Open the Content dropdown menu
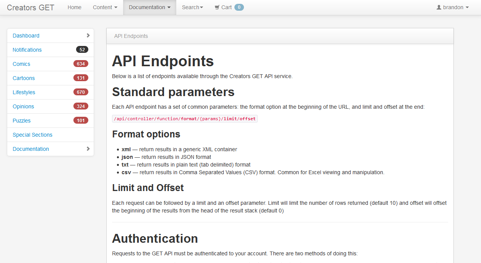The image size is (481, 263). coord(105,7)
